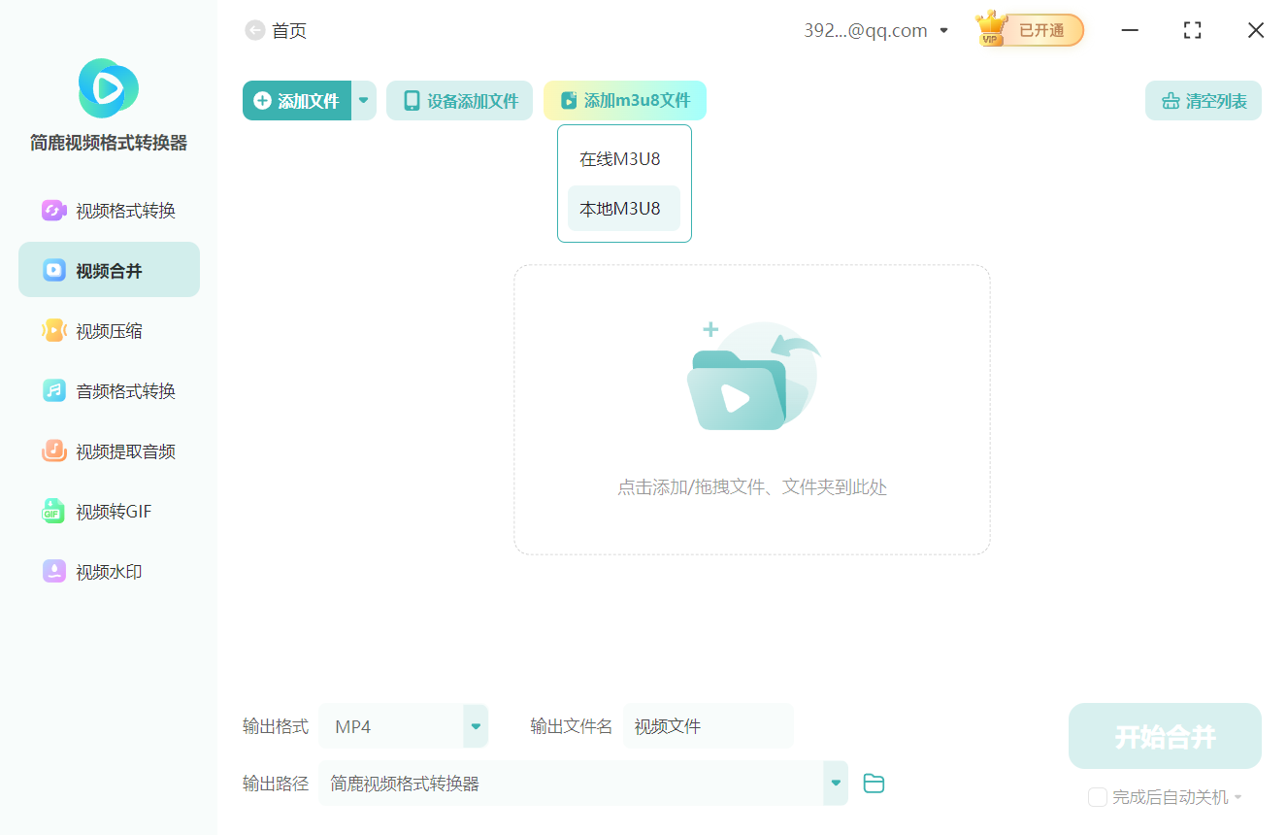Click the 开始合并 merge button

click(1164, 736)
